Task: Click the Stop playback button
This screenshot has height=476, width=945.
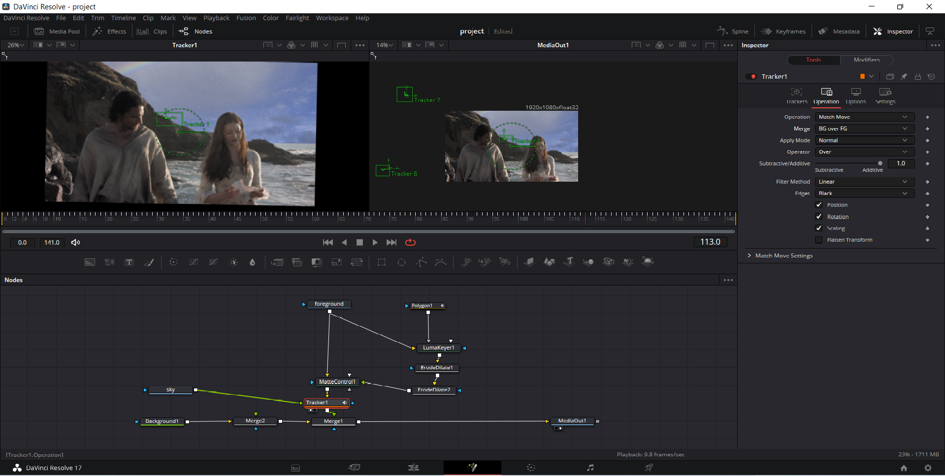Action: 359,242
